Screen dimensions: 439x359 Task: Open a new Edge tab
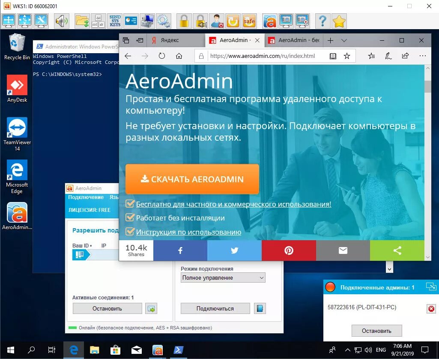click(330, 40)
